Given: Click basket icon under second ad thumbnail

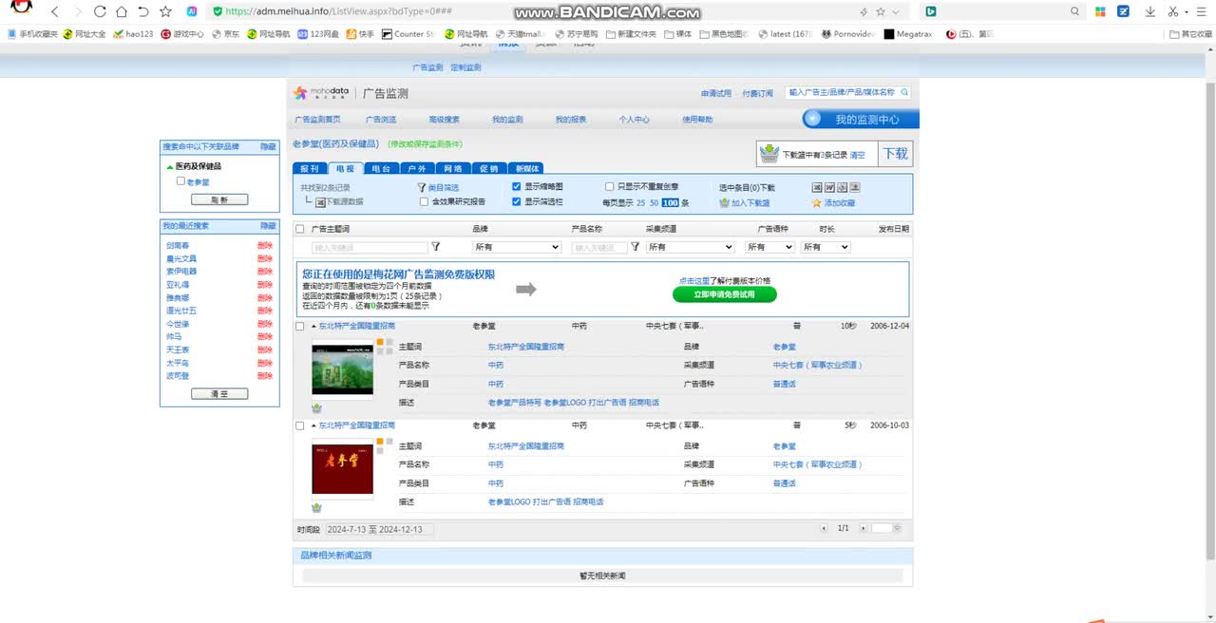Looking at the screenshot, I should tap(316, 507).
